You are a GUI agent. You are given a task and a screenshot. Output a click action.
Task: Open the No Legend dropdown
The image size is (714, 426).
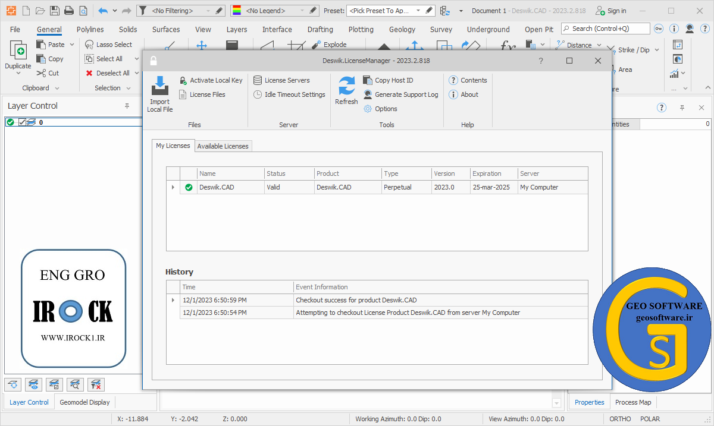pyautogui.click(x=302, y=11)
